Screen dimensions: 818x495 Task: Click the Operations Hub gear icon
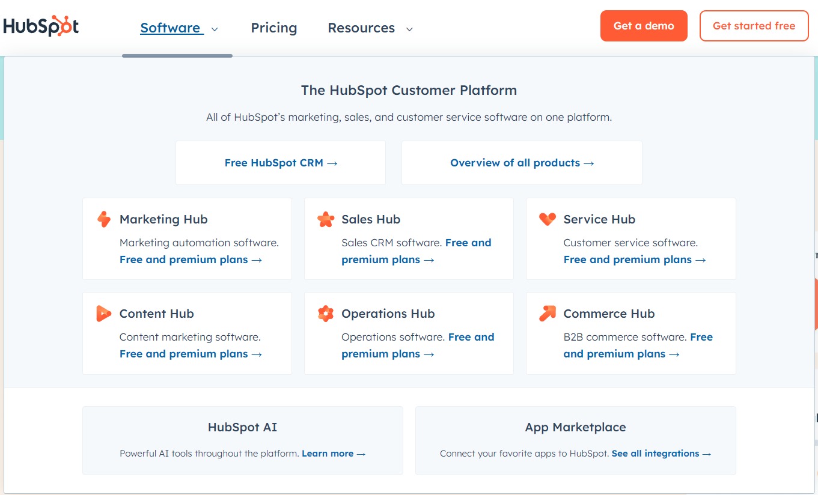[325, 313]
